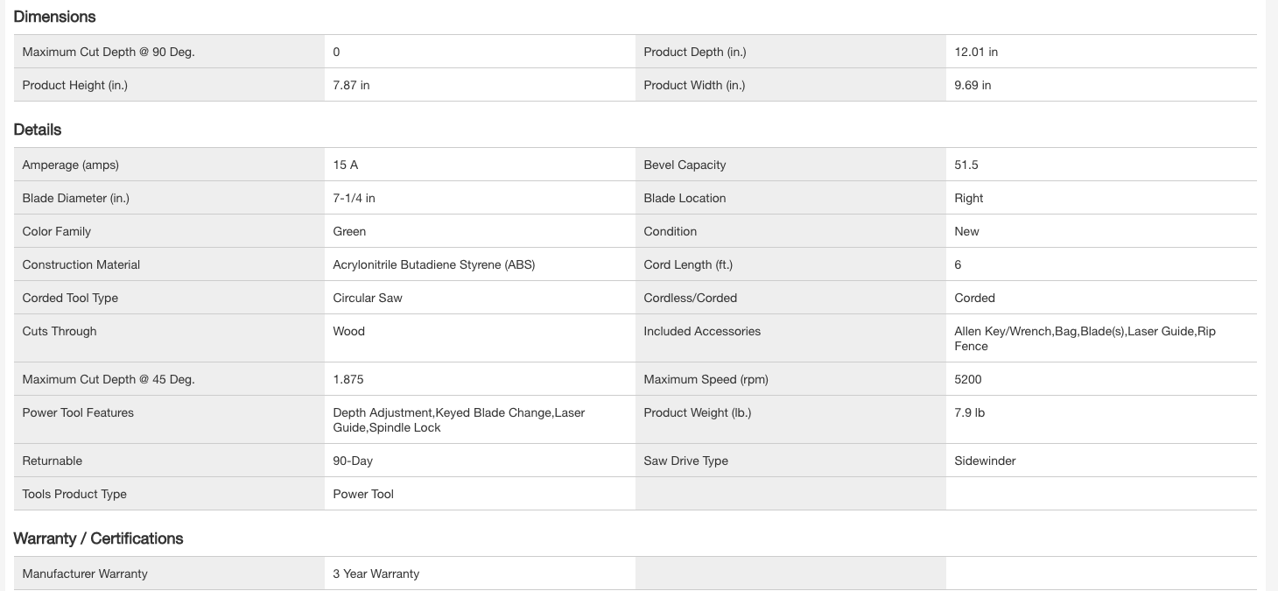The width and height of the screenshot is (1278, 591).
Task: Click the Color Family value Green
Action: [349, 231]
